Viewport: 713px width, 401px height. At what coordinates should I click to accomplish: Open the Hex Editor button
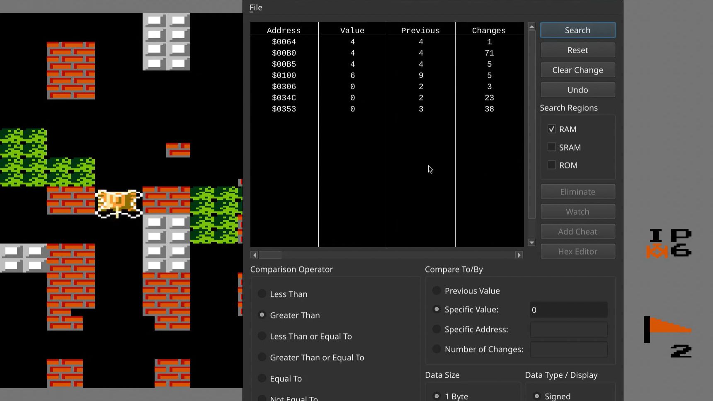click(x=577, y=252)
